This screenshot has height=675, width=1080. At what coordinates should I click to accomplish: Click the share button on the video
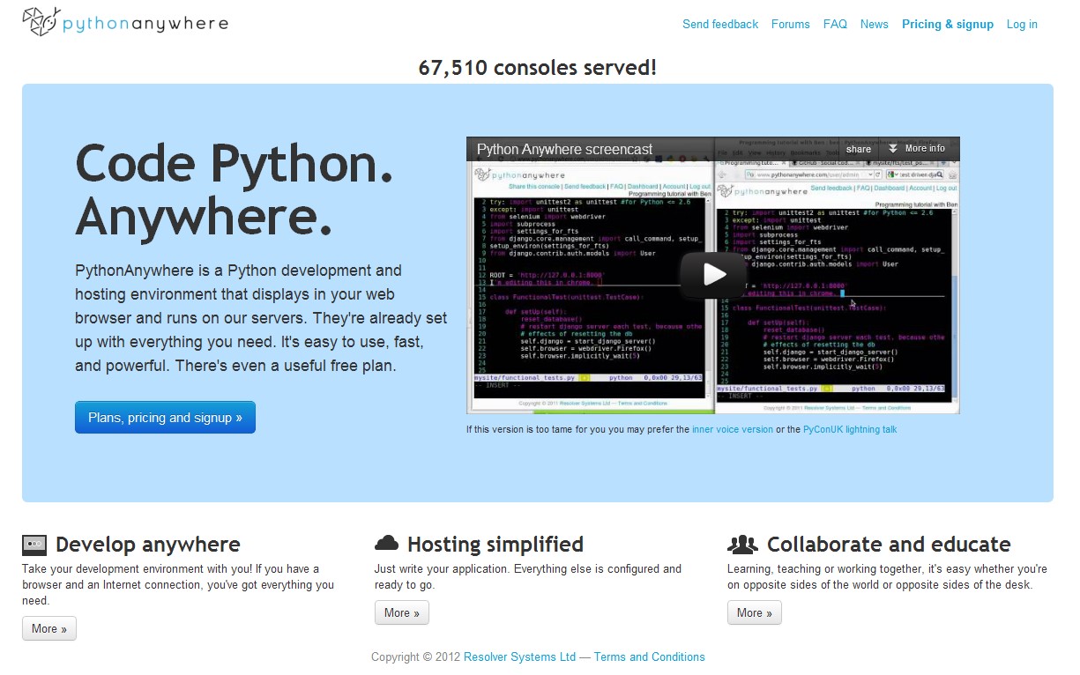click(x=857, y=149)
